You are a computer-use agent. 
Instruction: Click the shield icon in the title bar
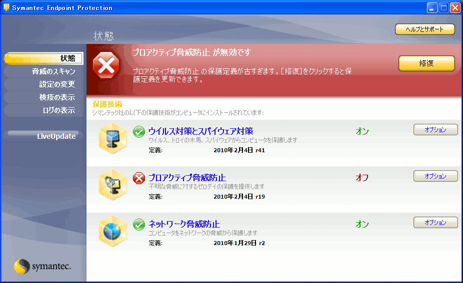pos(6,7)
